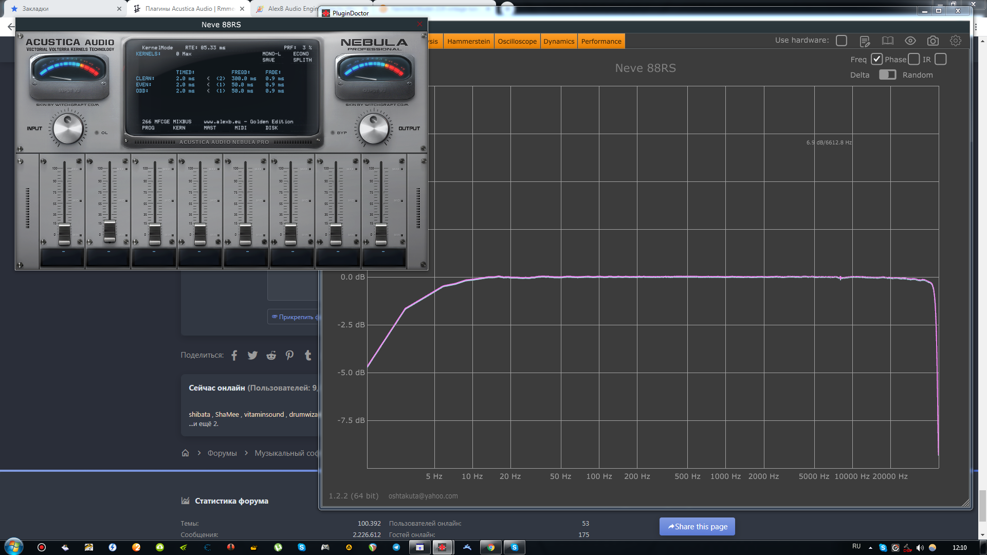
Task: Toggle the Delta/Random switch
Action: 887,75
